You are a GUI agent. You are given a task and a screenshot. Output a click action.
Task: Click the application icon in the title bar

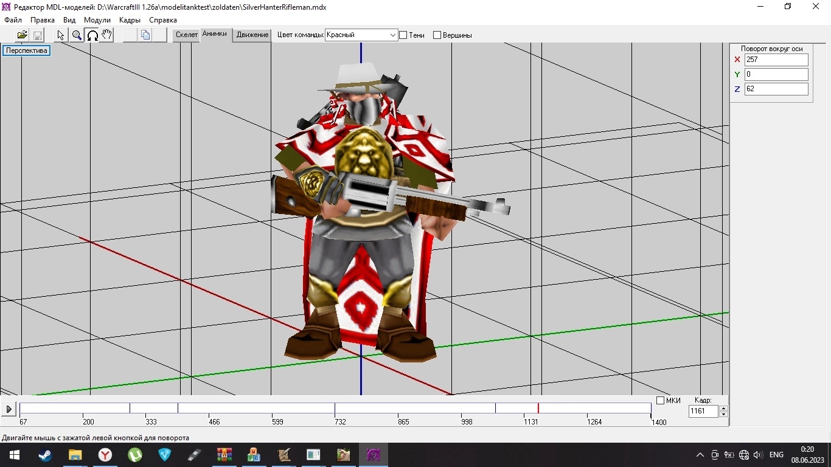[x=7, y=7]
